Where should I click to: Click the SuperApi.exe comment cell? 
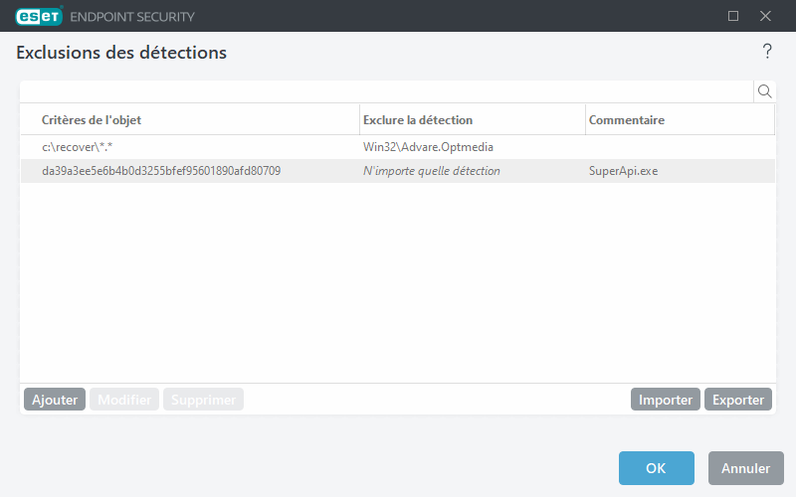point(624,171)
